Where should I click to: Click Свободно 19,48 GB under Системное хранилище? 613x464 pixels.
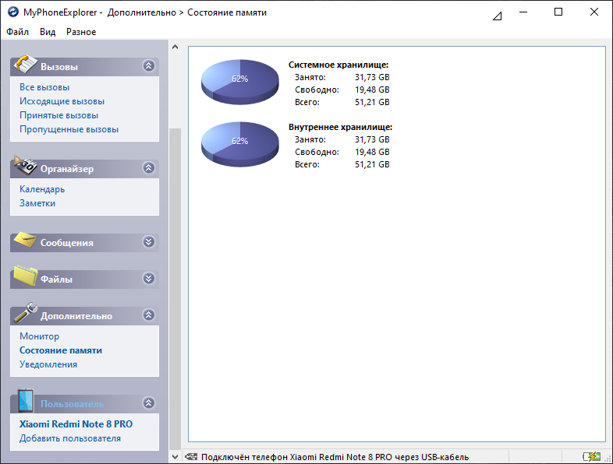(x=342, y=90)
